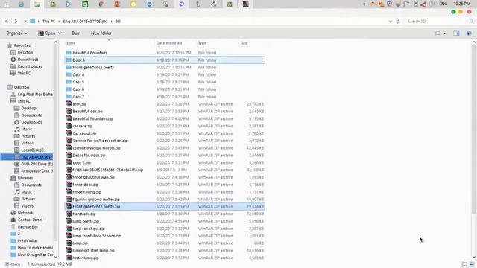The width and height of the screenshot is (477, 268).
Task: Click the file list vertical scrollbar
Action: (474, 129)
